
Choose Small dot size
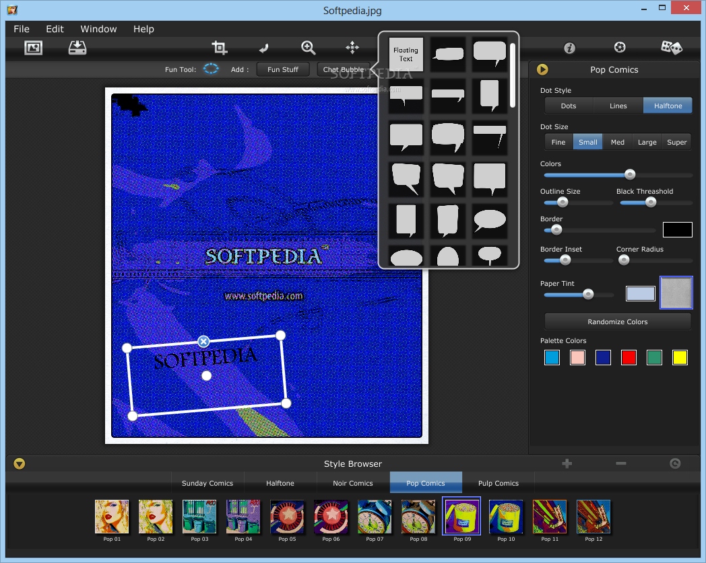[587, 142]
